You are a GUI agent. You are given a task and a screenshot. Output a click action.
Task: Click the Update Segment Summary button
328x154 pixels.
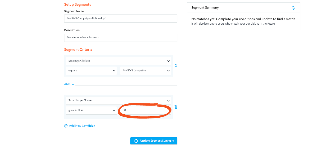[154, 141]
